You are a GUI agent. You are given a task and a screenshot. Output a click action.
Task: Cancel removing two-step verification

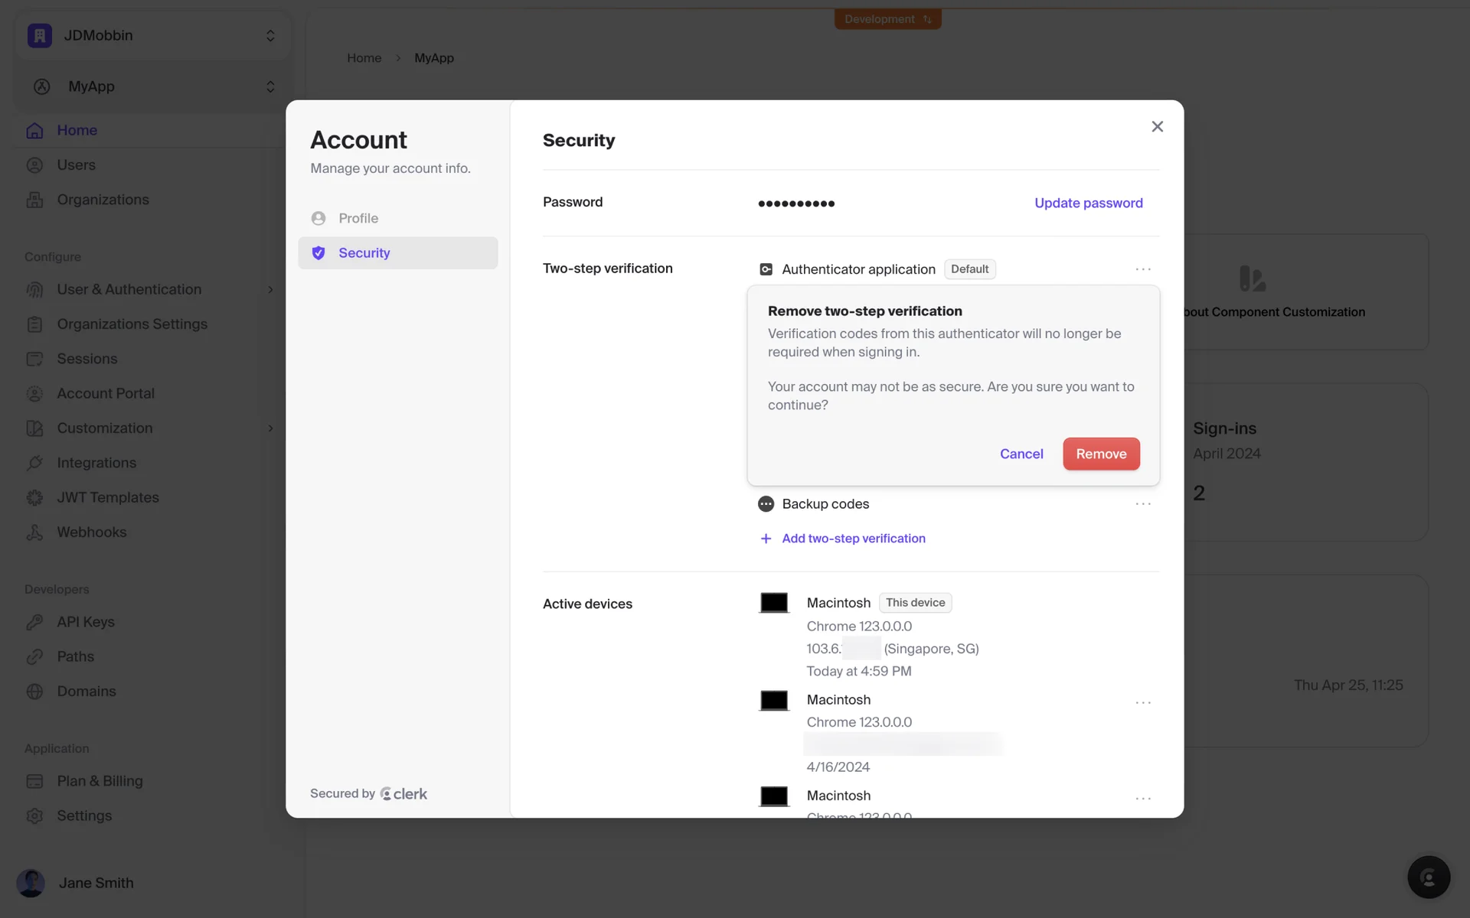click(x=1021, y=454)
